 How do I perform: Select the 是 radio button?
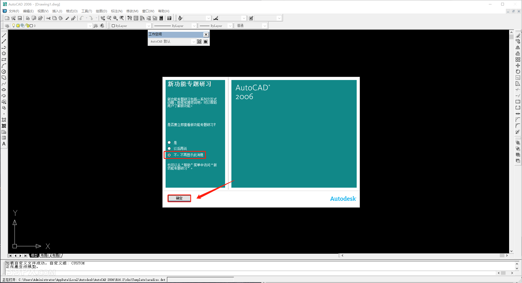(169, 142)
